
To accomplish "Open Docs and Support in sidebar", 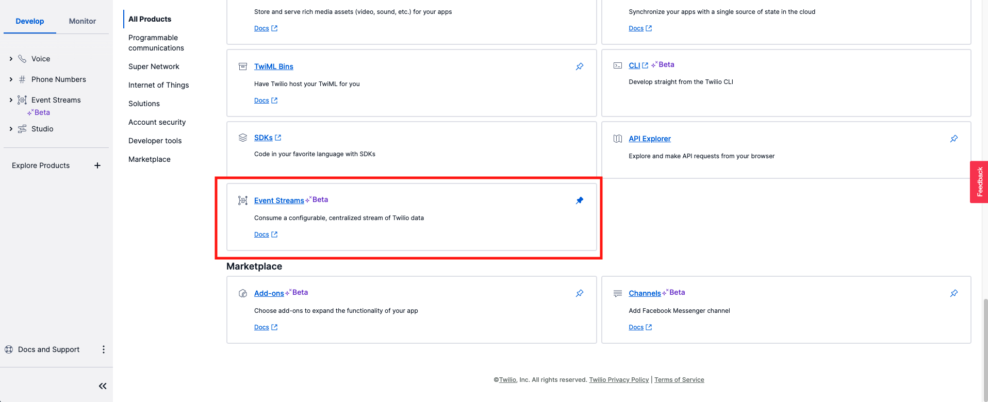I will [49, 349].
